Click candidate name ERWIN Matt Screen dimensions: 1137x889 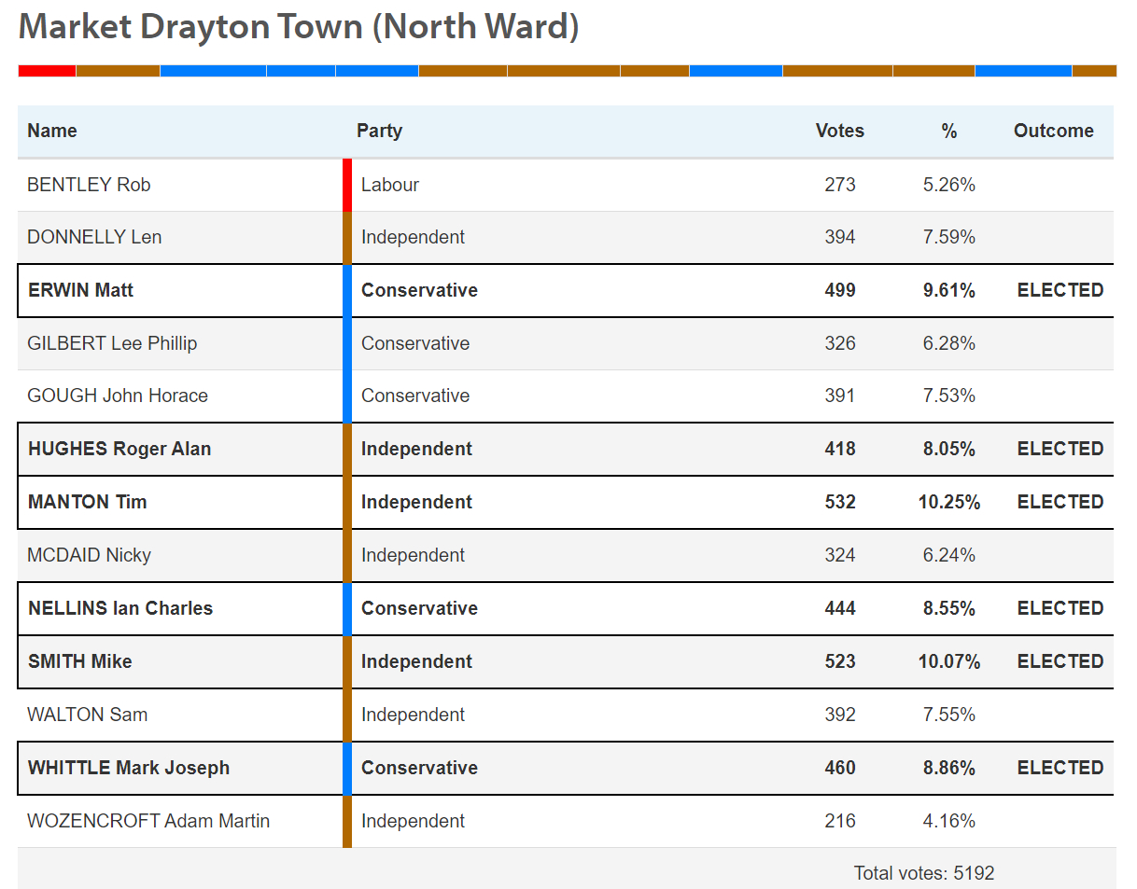pyautogui.click(x=81, y=290)
